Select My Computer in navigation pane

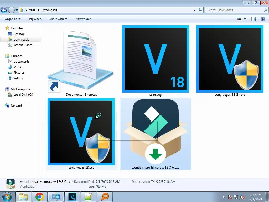pos(18,89)
